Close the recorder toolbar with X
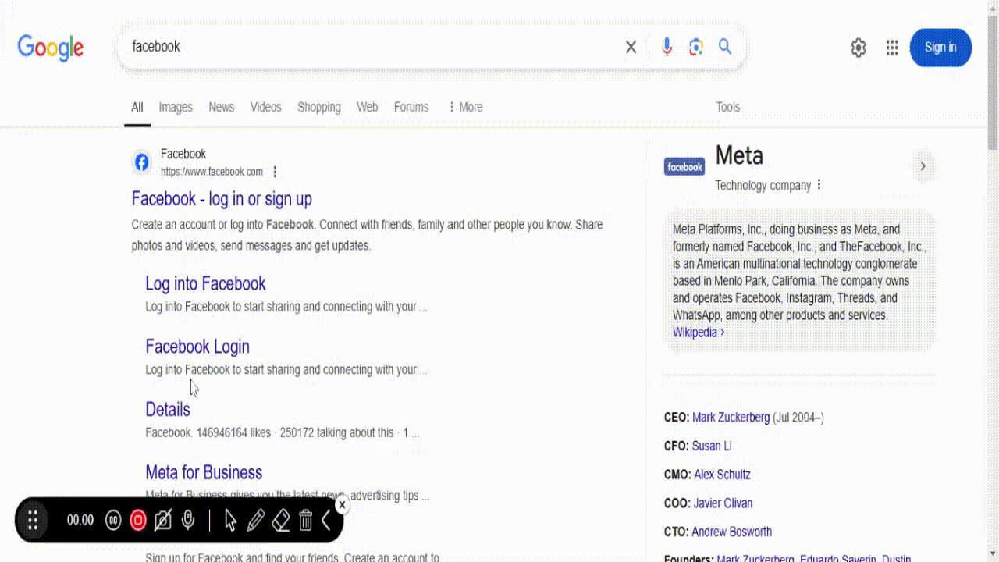999x562 pixels. coord(342,505)
